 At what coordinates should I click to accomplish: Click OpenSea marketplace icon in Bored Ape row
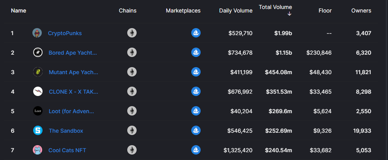click(x=196, y=52)
